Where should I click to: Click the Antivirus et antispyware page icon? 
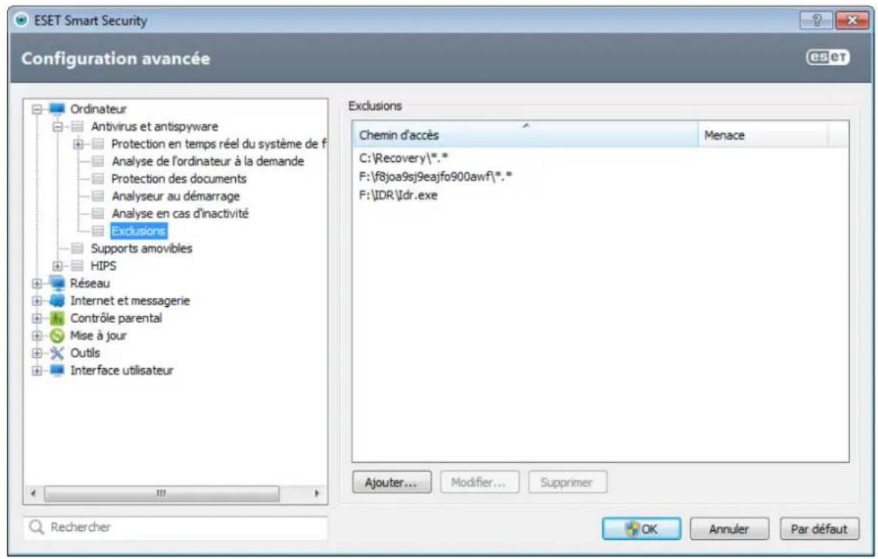pos(77,126)
